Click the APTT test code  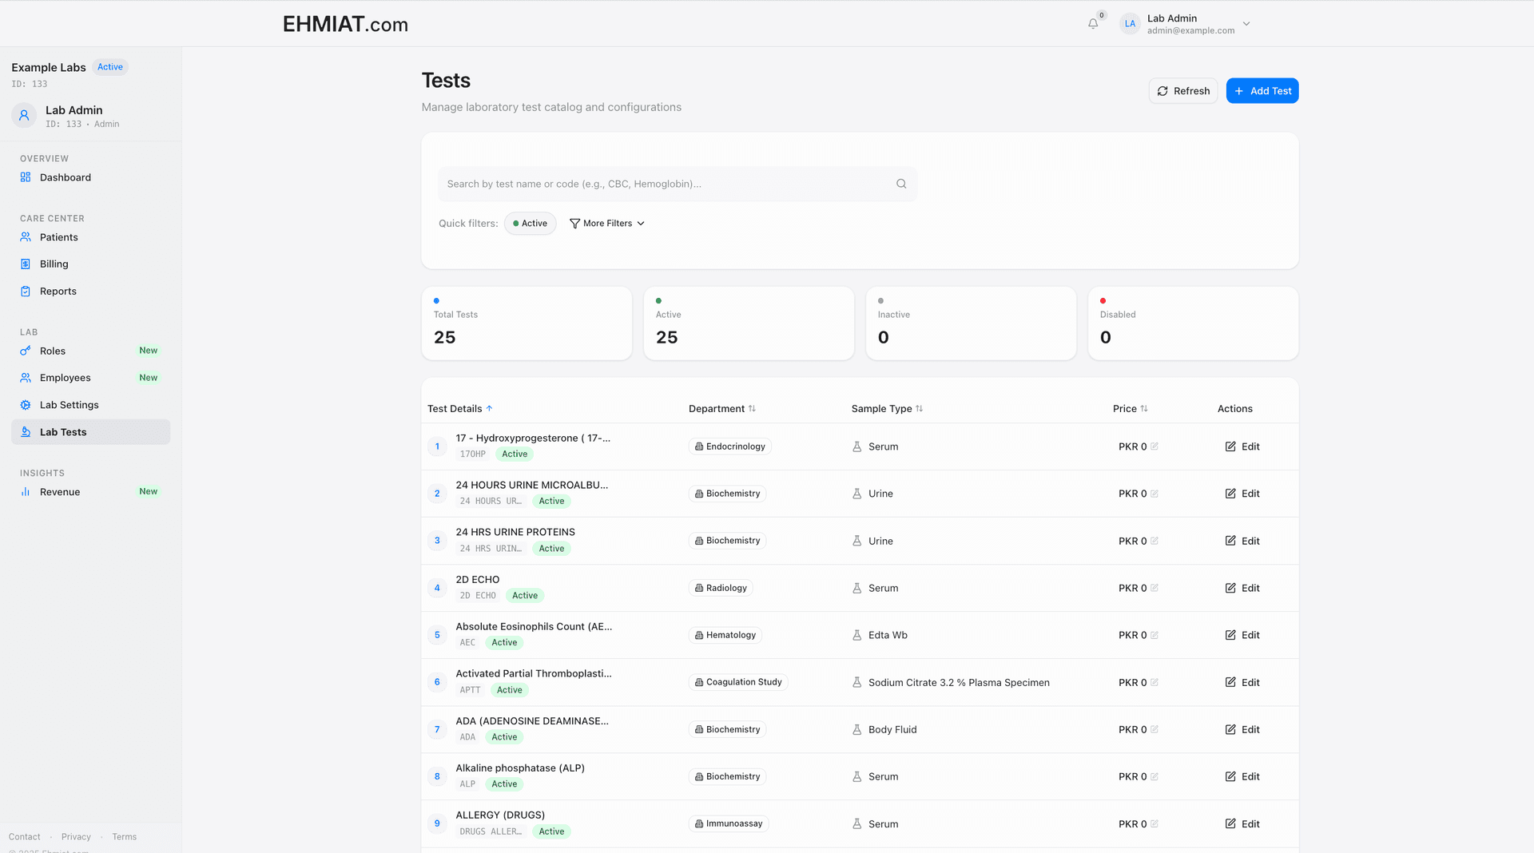470,690
